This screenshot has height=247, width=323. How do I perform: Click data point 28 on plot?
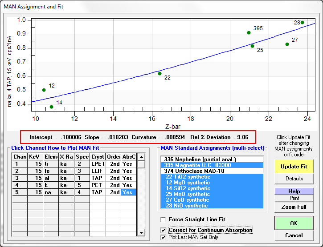coord(302,23)
